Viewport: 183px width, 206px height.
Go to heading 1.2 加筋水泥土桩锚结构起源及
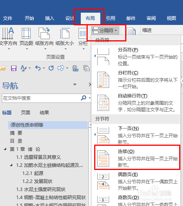(x=49, y=165)
